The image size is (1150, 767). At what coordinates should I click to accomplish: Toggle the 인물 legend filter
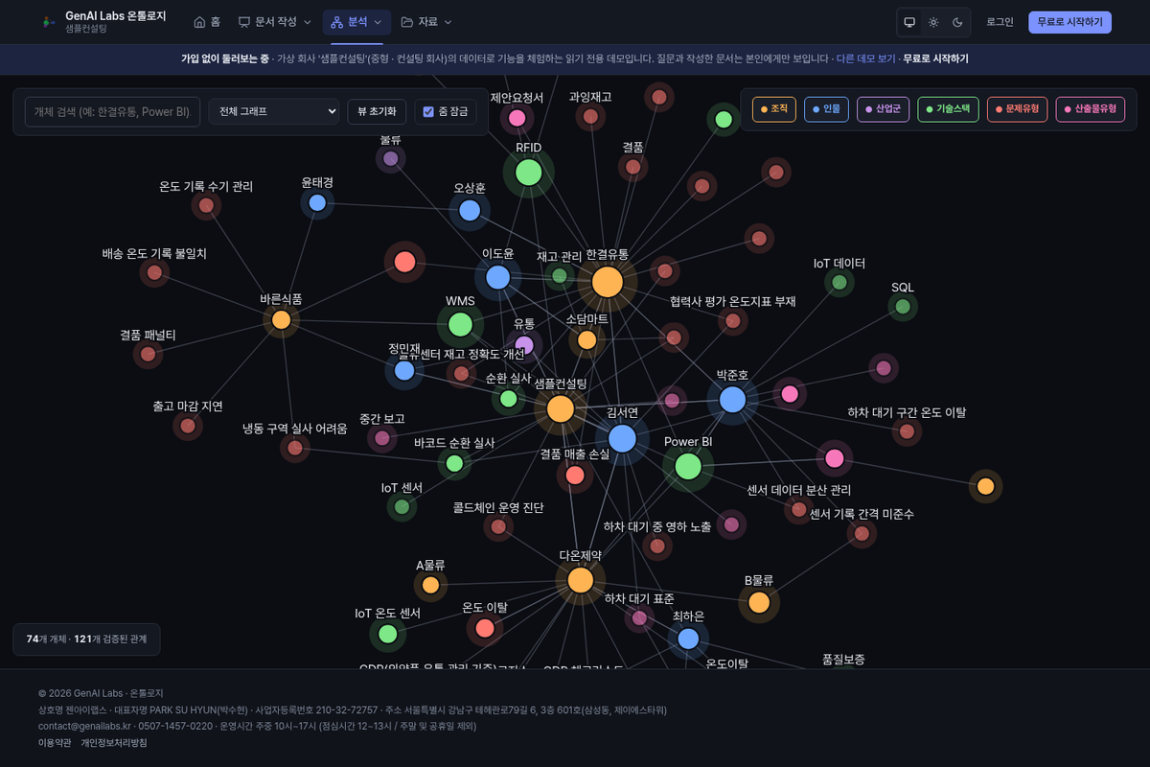point(826,109)
